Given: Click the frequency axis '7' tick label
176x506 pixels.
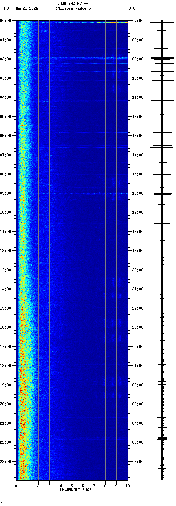Looking at the screenshot, I should pyautogui.click(x=94, y=486).
